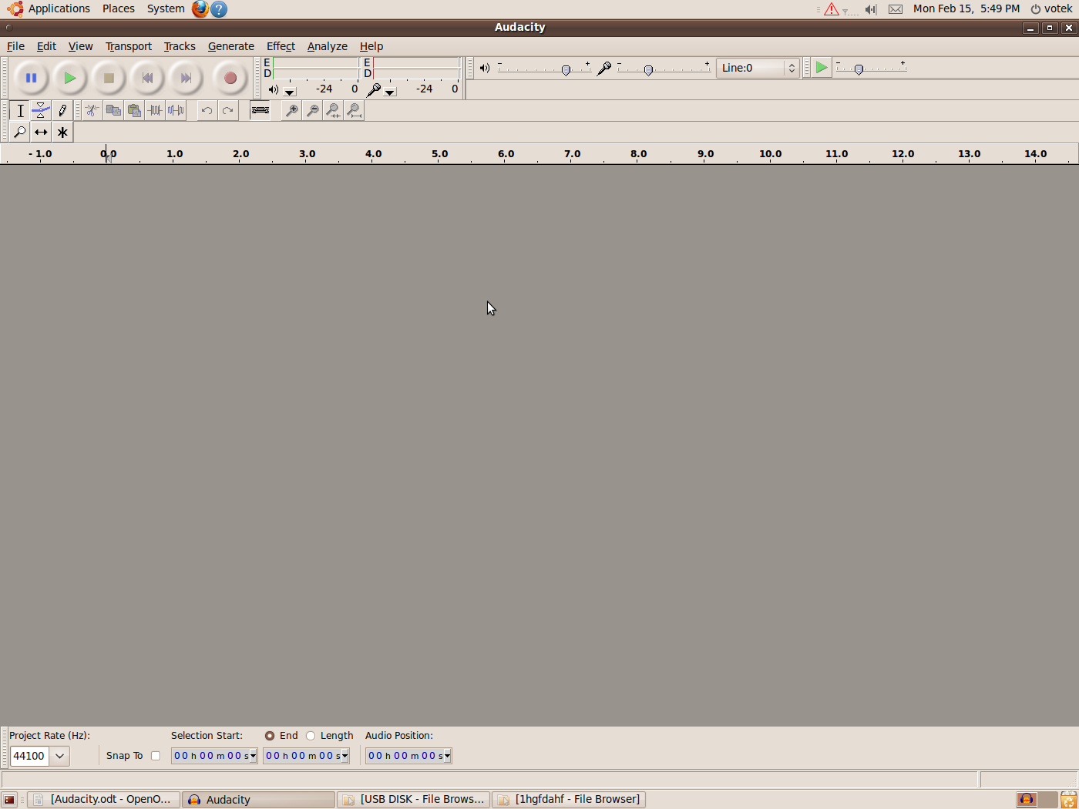Image resolution: width=1079 pixels, height=809 pixels.
Task: Click the Fit Selection zoom icon
Action: [333, 110]
